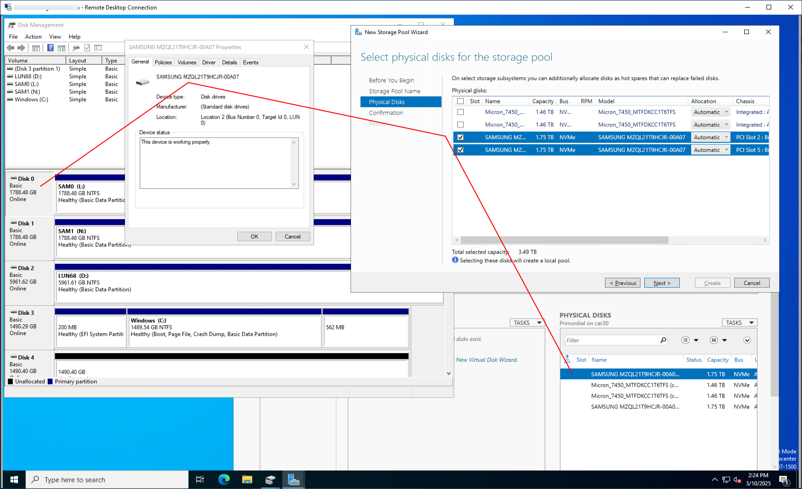
Task: Click the Properties check-mark sheet toolbar icon
Action: coord(87,48)
